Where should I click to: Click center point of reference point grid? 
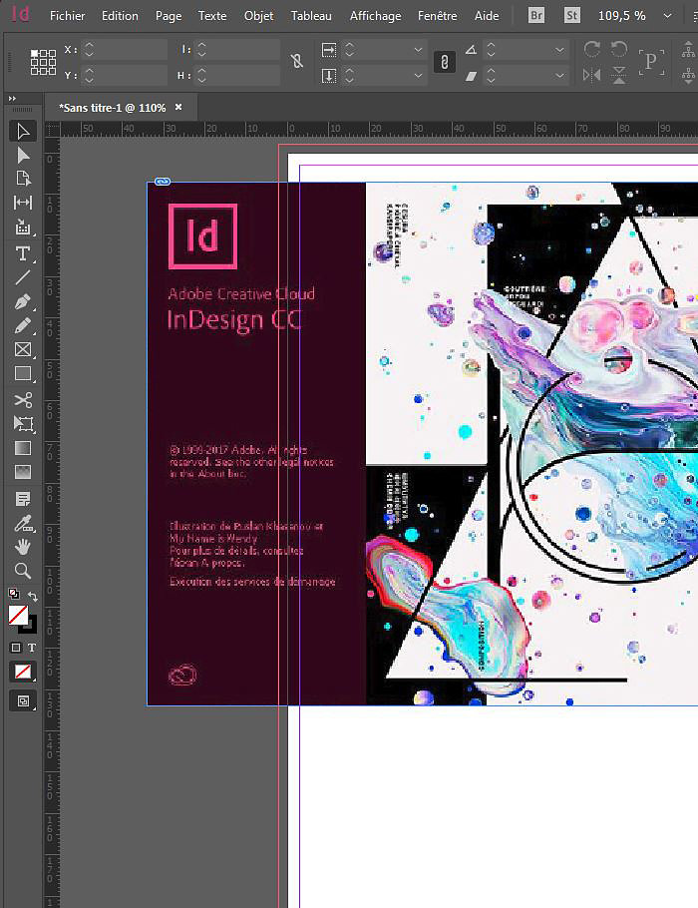coord(44,62)
